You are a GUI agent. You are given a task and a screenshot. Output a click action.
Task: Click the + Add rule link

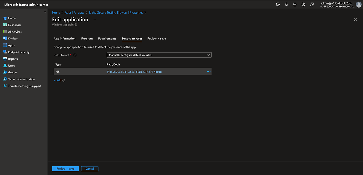58,80
